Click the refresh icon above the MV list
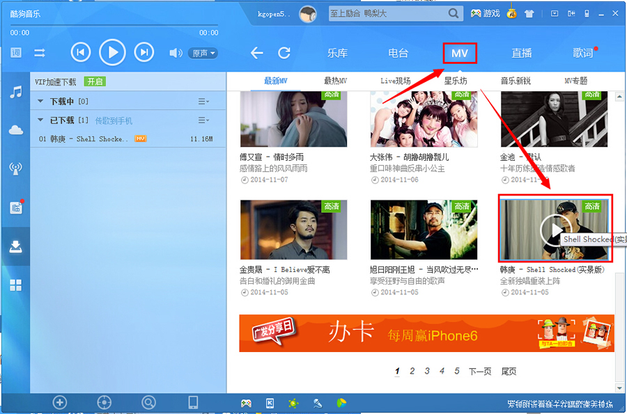This screenshot has width=627, height=414. pos(285,52)
